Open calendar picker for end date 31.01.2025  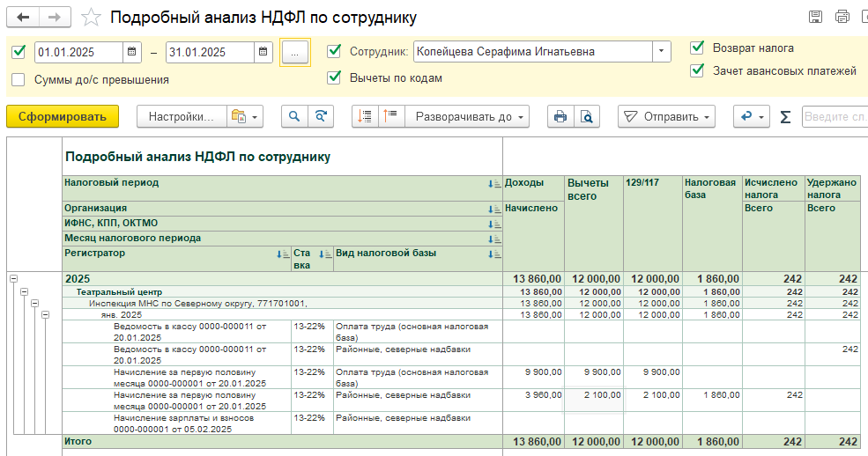pos(263,52)
